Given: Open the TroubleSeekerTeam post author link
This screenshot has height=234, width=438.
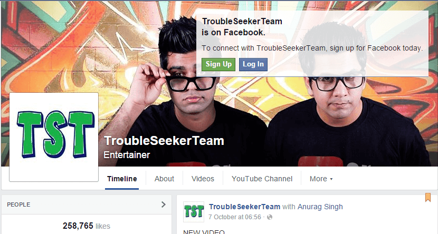Looking at the screenshot, I should [x=244, y=207].
